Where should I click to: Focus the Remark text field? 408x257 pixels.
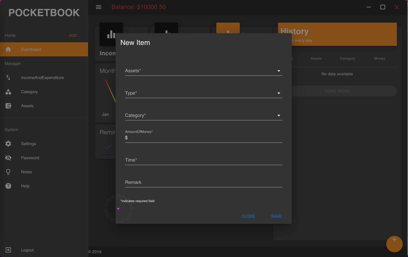tap(203, 182)
